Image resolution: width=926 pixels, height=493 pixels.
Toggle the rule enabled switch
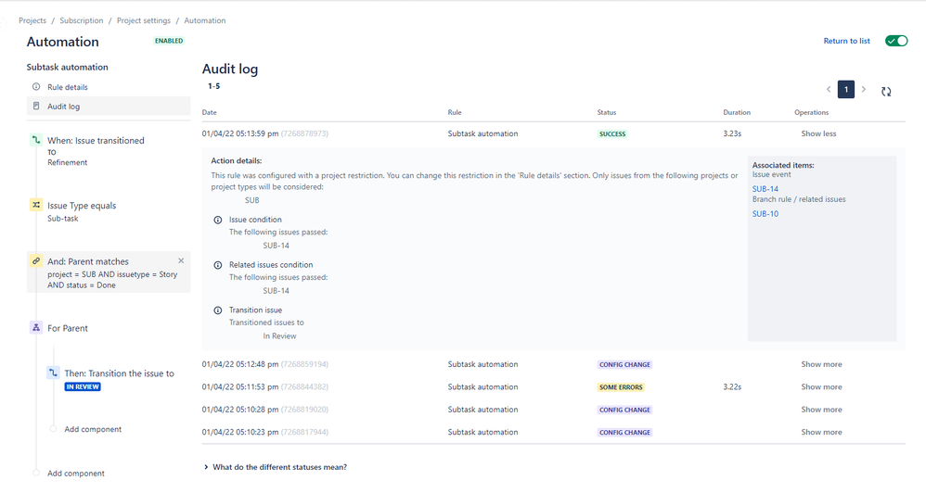click(896, 41)
